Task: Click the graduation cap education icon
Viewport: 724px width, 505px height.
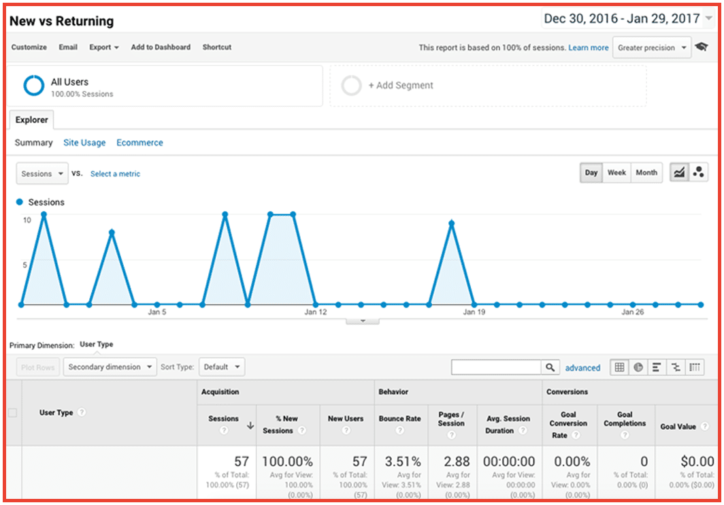Action: tap(702, 47)
